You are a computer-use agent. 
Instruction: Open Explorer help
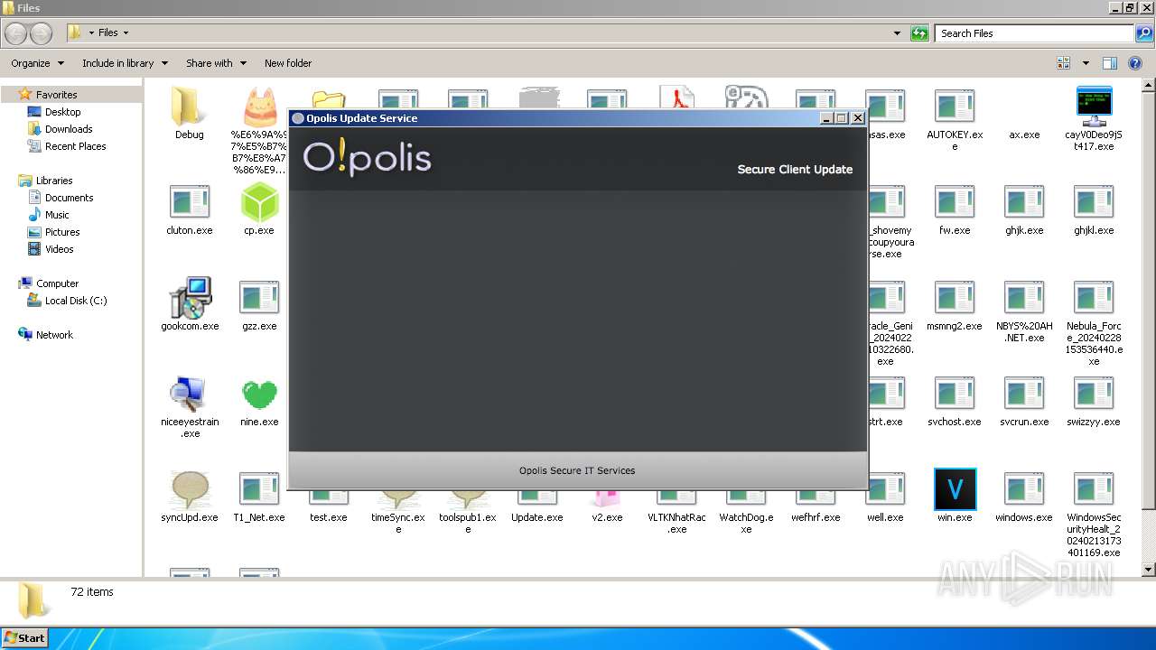pyautogui.click(x=1135, y=63)
